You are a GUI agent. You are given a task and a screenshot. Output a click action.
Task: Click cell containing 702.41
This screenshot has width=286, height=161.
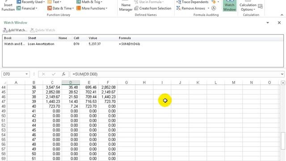[89, 92]
